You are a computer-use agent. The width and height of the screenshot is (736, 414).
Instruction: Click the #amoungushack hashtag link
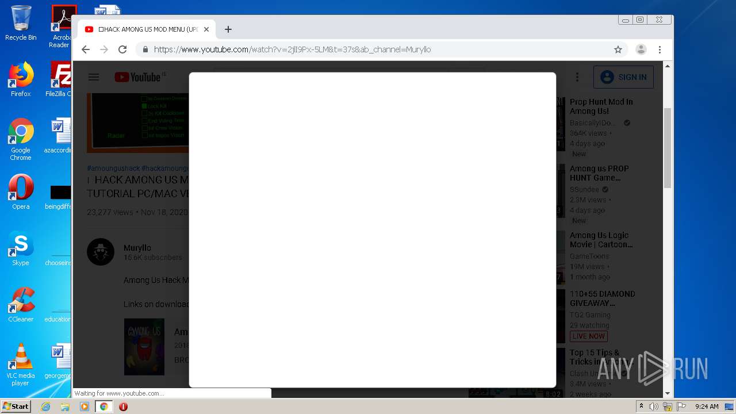113,168
